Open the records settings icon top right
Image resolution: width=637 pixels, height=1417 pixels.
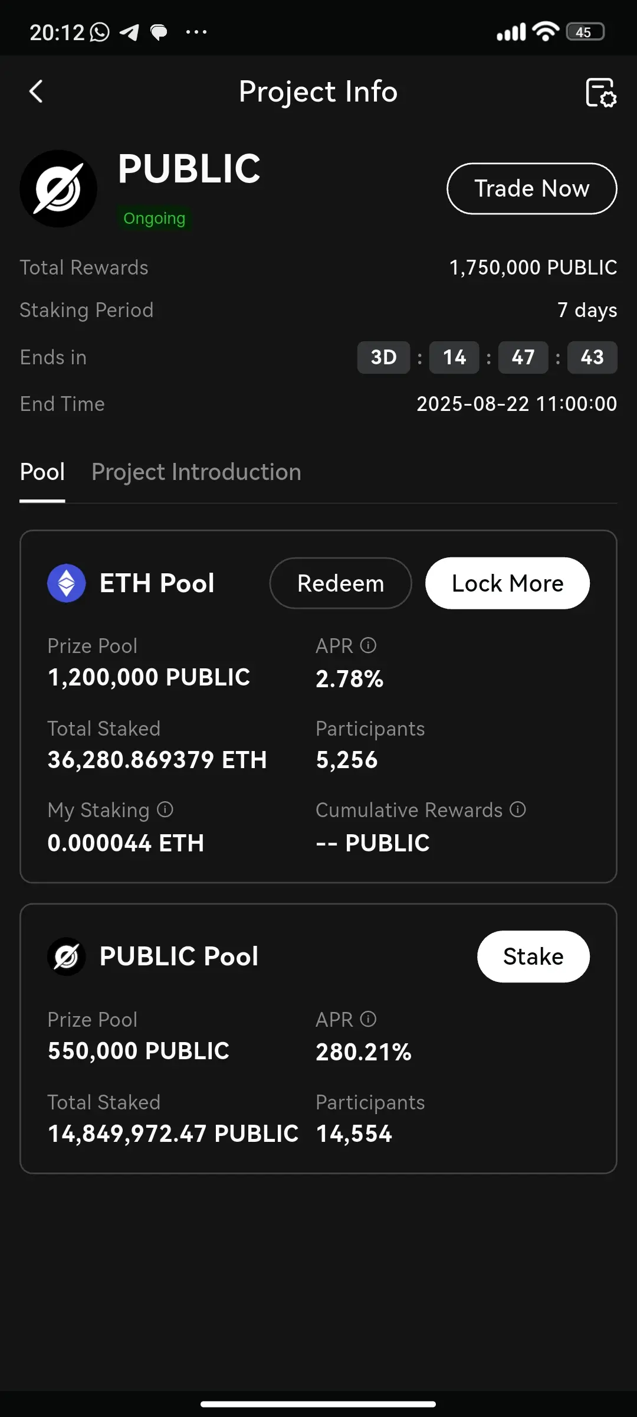(x=601, y=93)
